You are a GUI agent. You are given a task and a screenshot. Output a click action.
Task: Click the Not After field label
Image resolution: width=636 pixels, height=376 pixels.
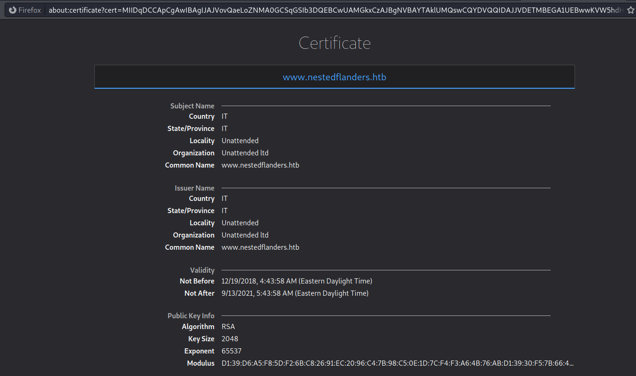(199, 293)
